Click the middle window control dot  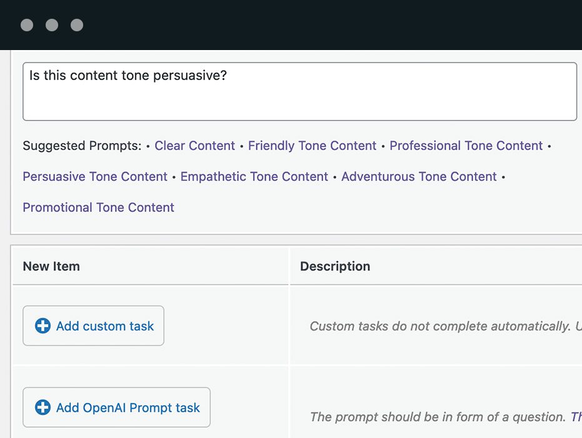(52, 25)
